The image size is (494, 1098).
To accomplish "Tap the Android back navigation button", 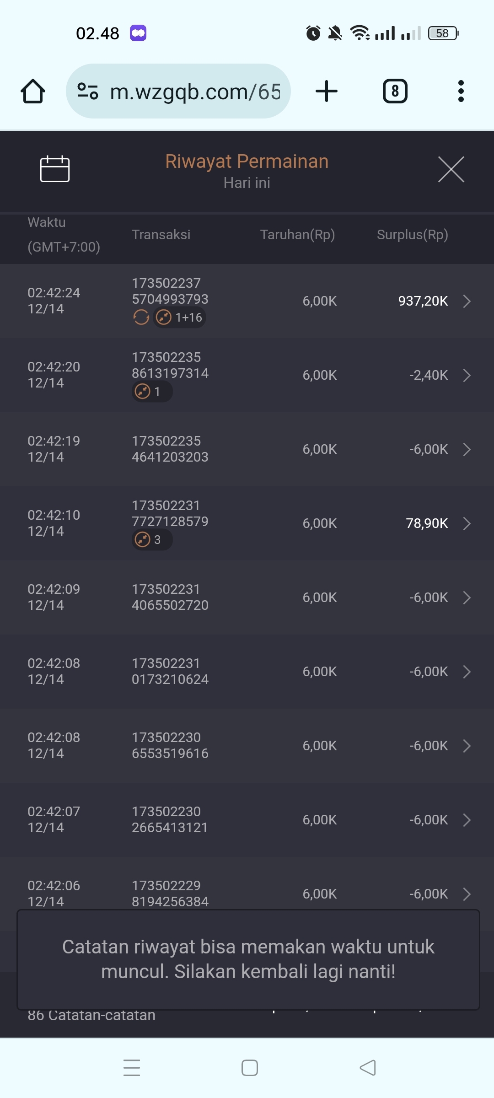I will coord(368,1067).
